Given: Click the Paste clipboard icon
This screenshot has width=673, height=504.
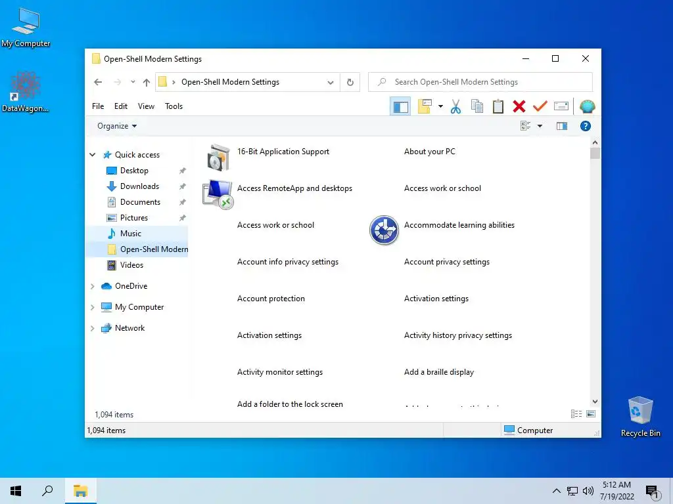Looking at the screenshot, I should click(x=498, y=106).
